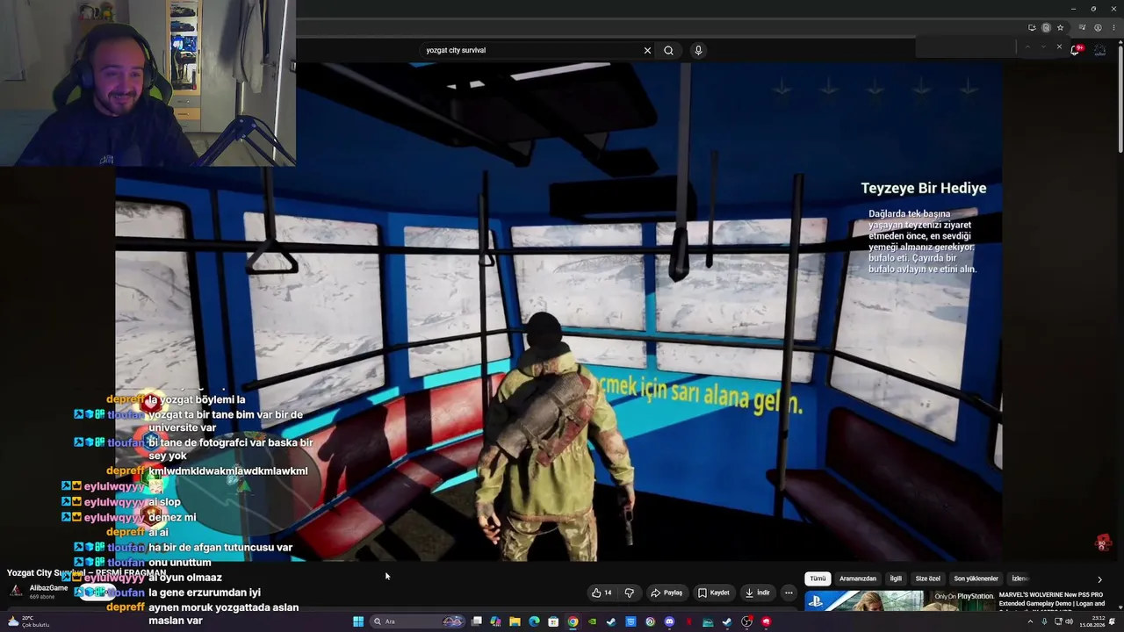The height and width of the screenshot is (632, 1124).
Task: Open YouTube notifications bell
Action: (x=1075, y=50)
